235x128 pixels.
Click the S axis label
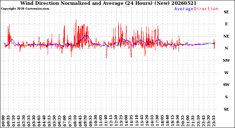[x=226, y=97]
